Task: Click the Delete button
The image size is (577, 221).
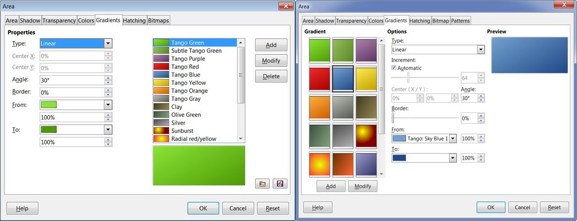Action: 271,76
